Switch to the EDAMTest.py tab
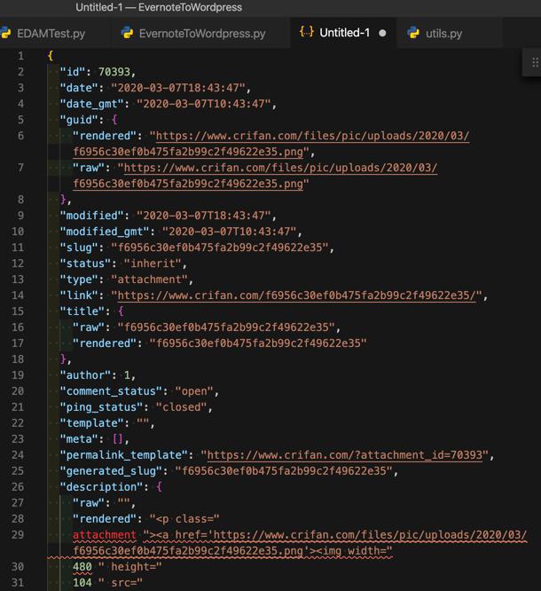541x591 pixels. coord(51,33)
